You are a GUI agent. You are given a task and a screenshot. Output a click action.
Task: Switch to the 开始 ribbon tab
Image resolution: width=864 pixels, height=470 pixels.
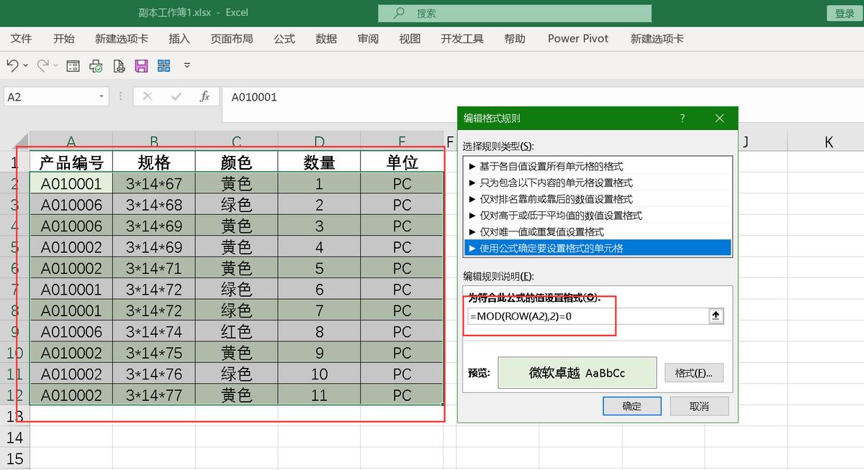coord(64,39)
